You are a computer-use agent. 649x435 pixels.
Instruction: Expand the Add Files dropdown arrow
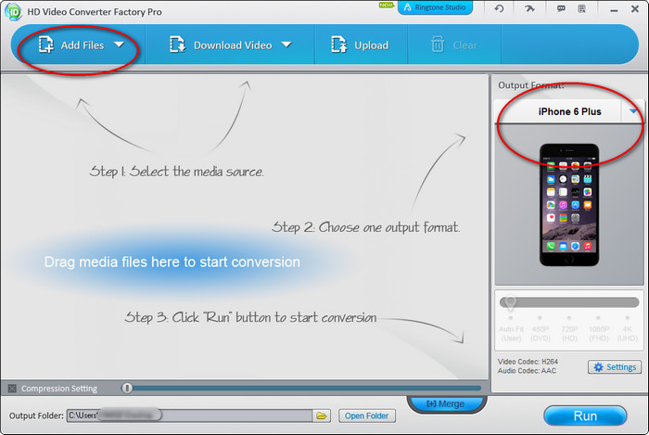(120, 45)
